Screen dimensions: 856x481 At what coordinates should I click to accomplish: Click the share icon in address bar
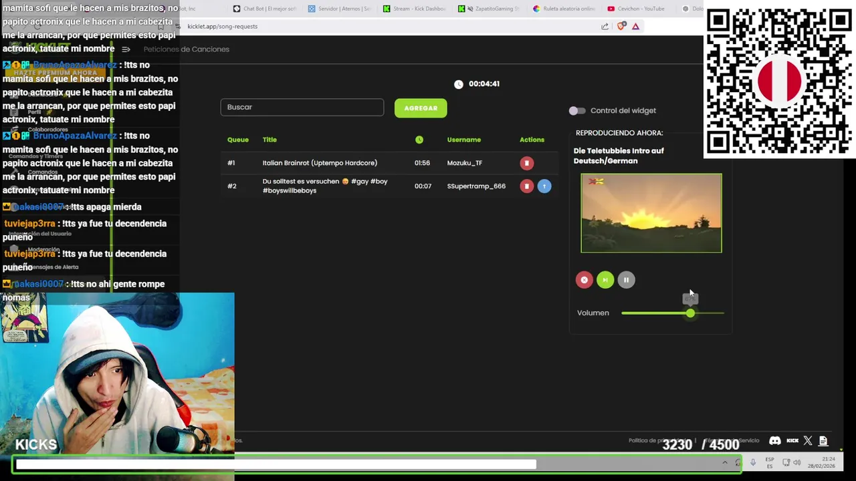click(605, 27)
